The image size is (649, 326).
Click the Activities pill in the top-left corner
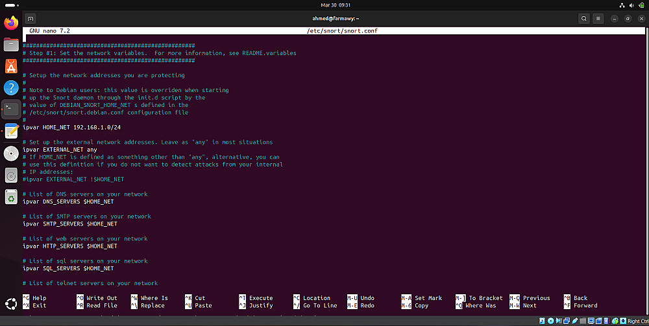[x=11, y=5]
